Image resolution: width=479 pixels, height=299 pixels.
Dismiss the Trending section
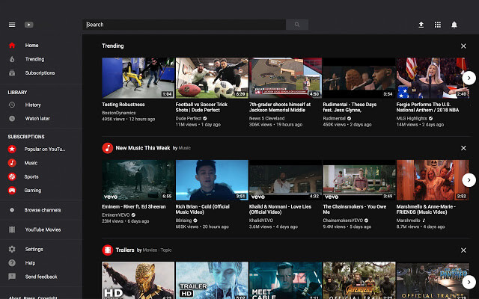pyautogui.click(x=463, y=46)
